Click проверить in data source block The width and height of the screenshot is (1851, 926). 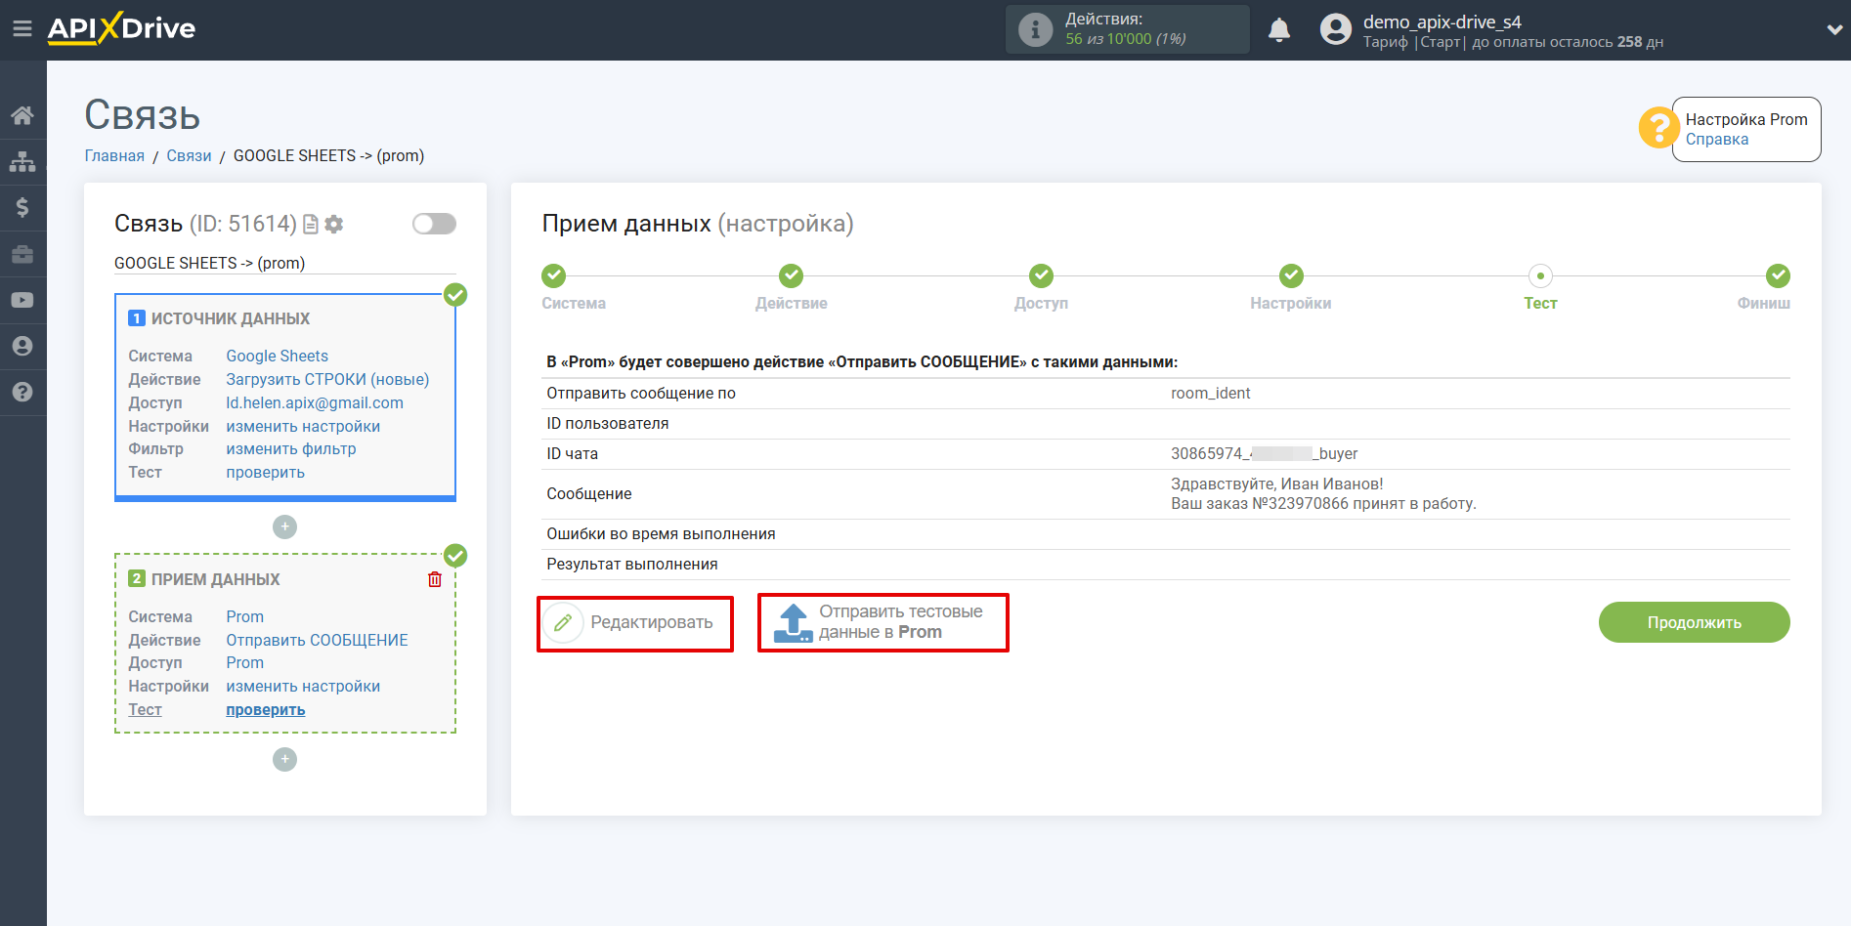[x=265, y=472]
